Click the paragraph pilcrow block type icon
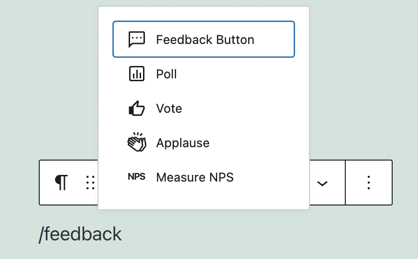This screenshot has width=418, height=259. (x=61, y=183)
